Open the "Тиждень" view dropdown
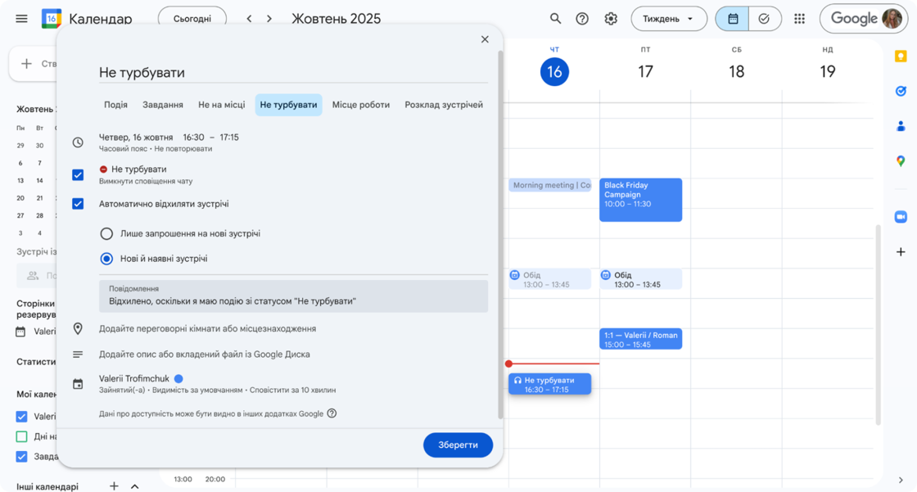This screenshot has height=492, width=917. click(668, 19)
